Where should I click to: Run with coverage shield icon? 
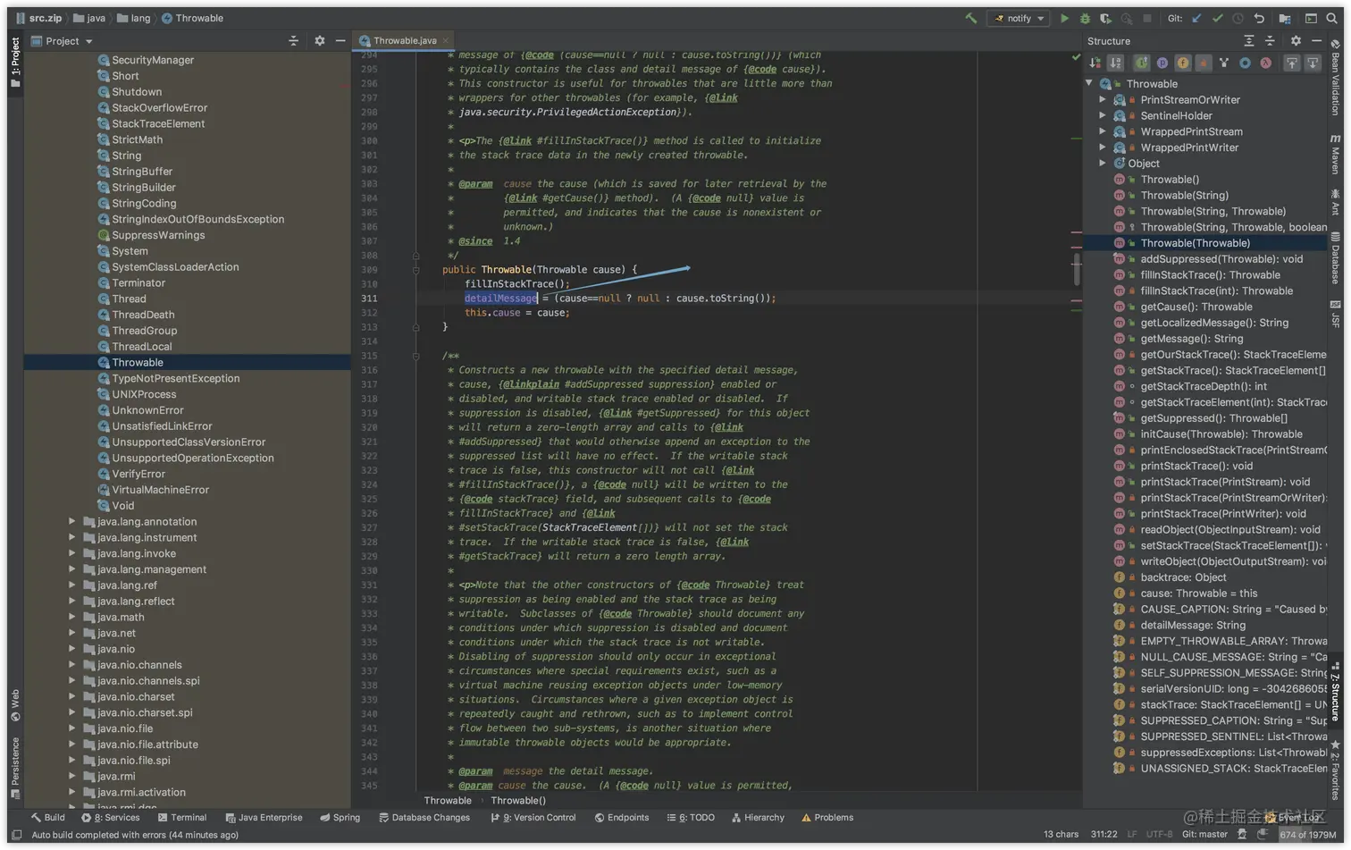click(1105, 18)
